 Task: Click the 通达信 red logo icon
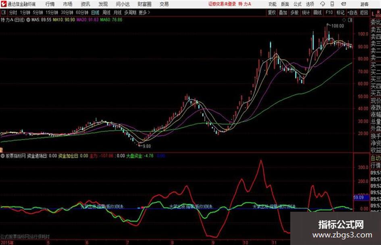coord(4,4)
